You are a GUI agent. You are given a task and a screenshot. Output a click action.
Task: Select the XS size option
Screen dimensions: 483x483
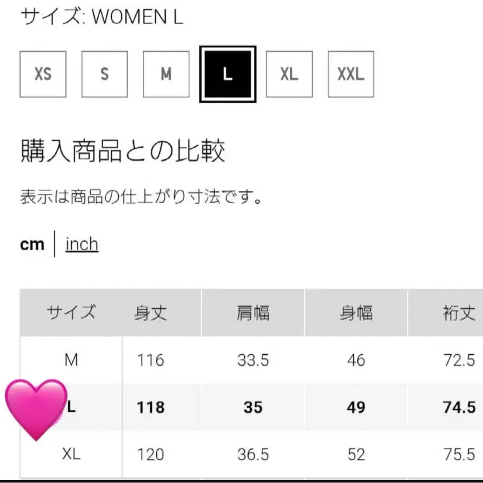tap(42, 74)
